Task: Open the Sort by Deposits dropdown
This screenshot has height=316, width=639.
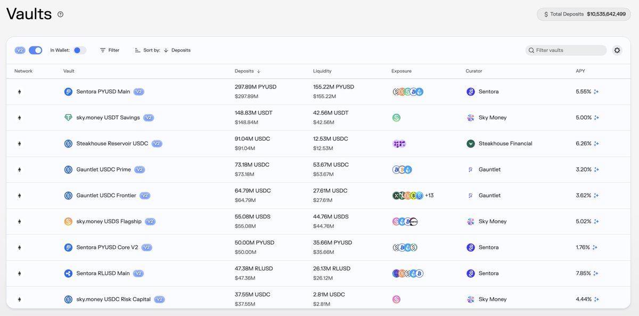Action: [x=162, y=50]
